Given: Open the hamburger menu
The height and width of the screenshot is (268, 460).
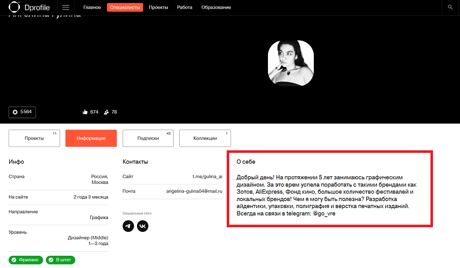Looking at the screenshot, I should (x=66, y=7).
